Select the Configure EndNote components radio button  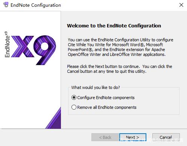[74, 98]
